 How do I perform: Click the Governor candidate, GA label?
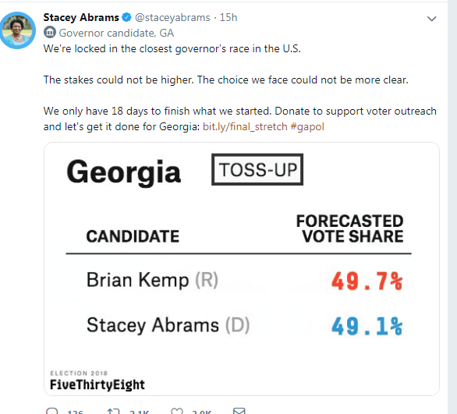click(116, 33)
